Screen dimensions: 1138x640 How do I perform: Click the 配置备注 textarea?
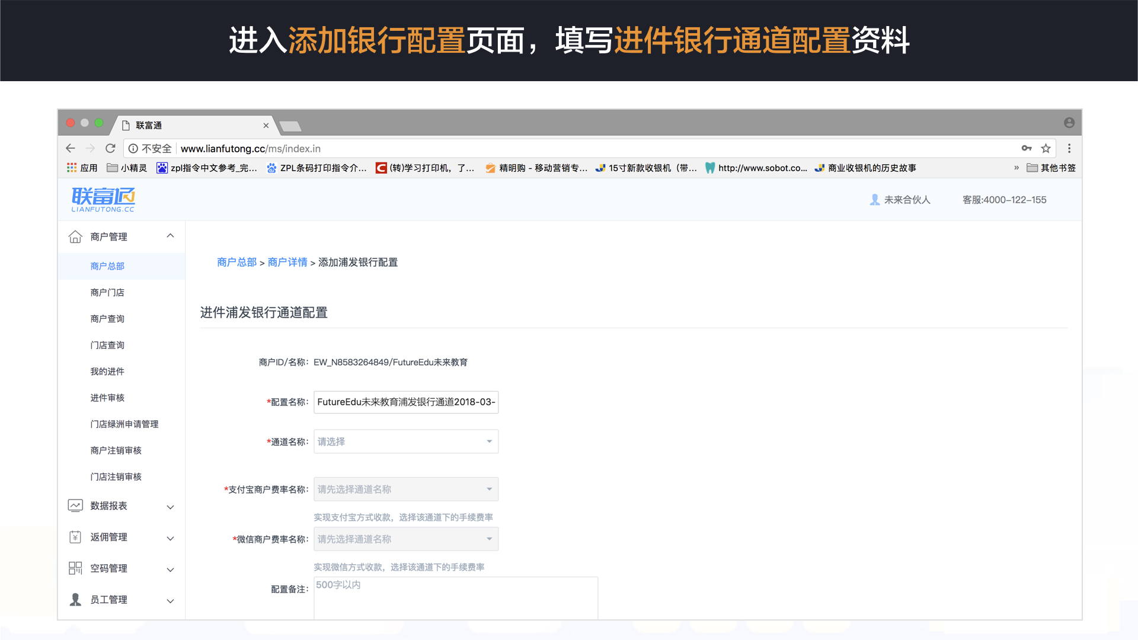456,598
